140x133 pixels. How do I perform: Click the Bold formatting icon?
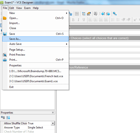73,20
